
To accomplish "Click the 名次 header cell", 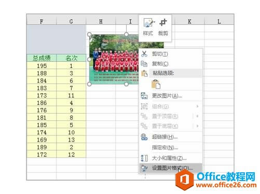I will [x=71, y=58].
